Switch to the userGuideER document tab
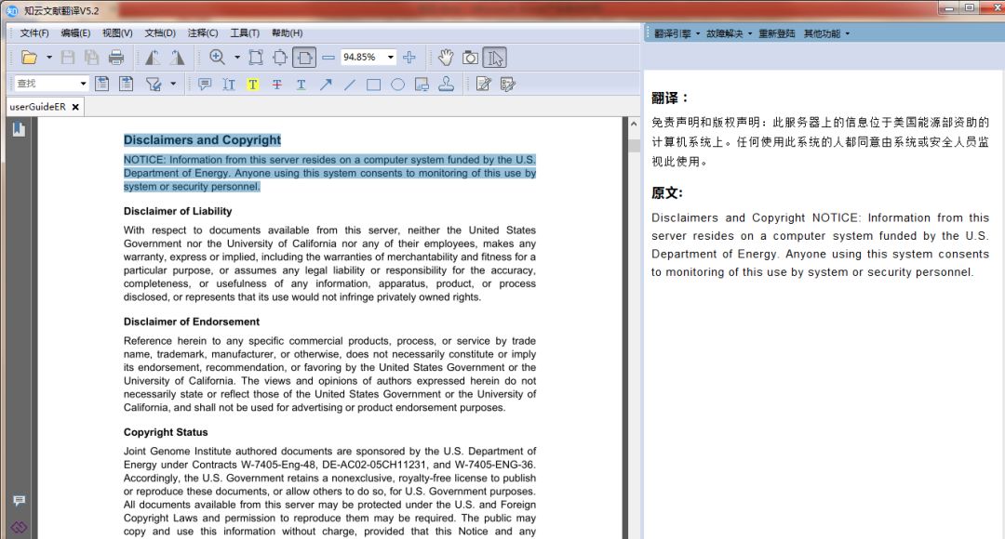 (x=39, y=106)
